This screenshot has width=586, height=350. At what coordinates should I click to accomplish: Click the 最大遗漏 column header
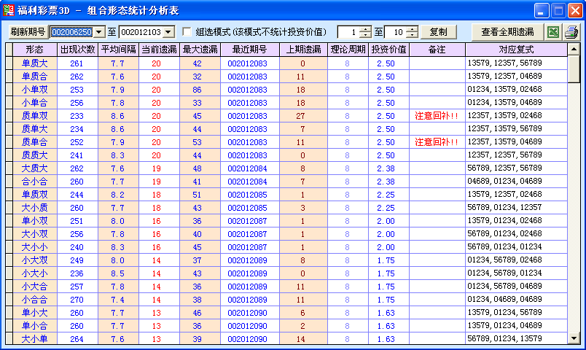197,50
